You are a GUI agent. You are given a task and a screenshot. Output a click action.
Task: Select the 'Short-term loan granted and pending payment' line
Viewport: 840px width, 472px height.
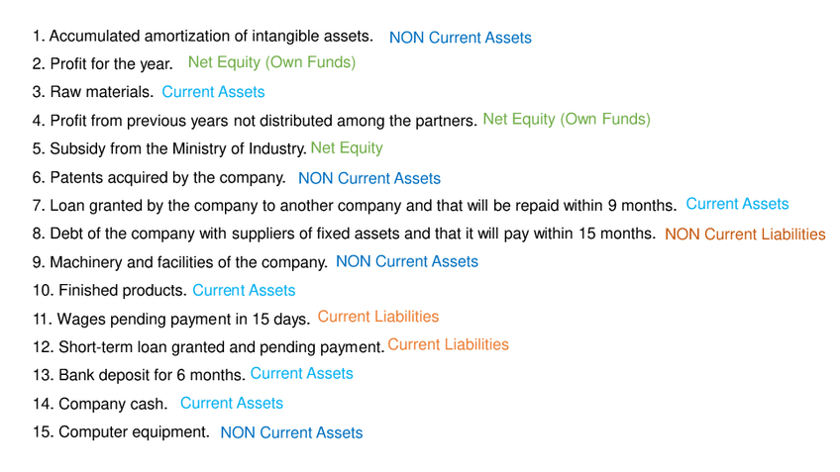208,347
